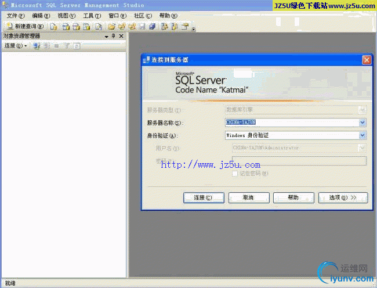
Task: Click the 服务器名称 text field
Action: pyautogui.click(x=292, y=123)
